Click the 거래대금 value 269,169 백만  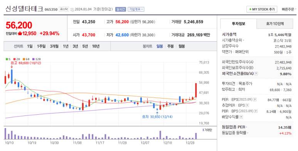pos(199,35)
